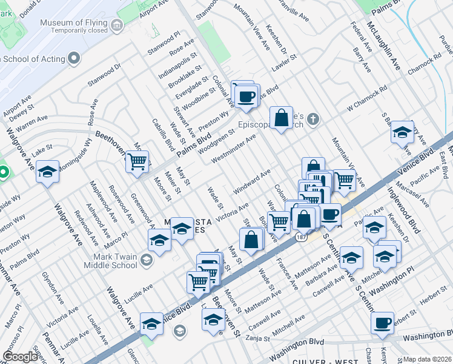This screenshot has height=364, width=453.
Task: Click the Map data ©2026 attribution
Action: (428, 360)
